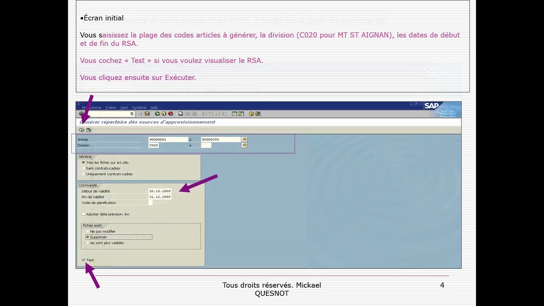Click the Last Page icon
Screen dimensions: 544x306
click(x=224, y=113)
